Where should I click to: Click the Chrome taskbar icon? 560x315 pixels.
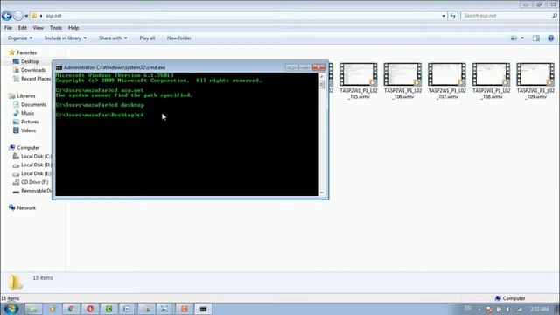[71, 309]
